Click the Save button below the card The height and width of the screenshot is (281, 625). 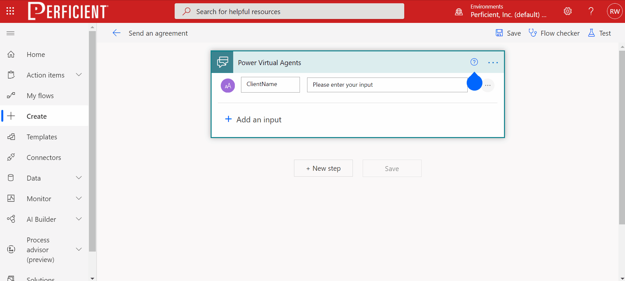tap(392, 168)
